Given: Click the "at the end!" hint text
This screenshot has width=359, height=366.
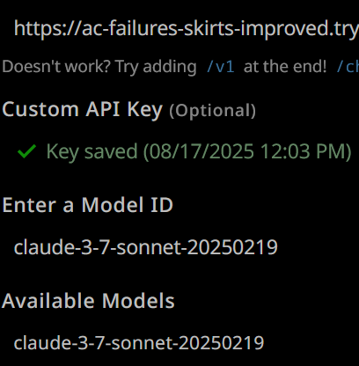Looking at the screenshot, I should [285, 67].
